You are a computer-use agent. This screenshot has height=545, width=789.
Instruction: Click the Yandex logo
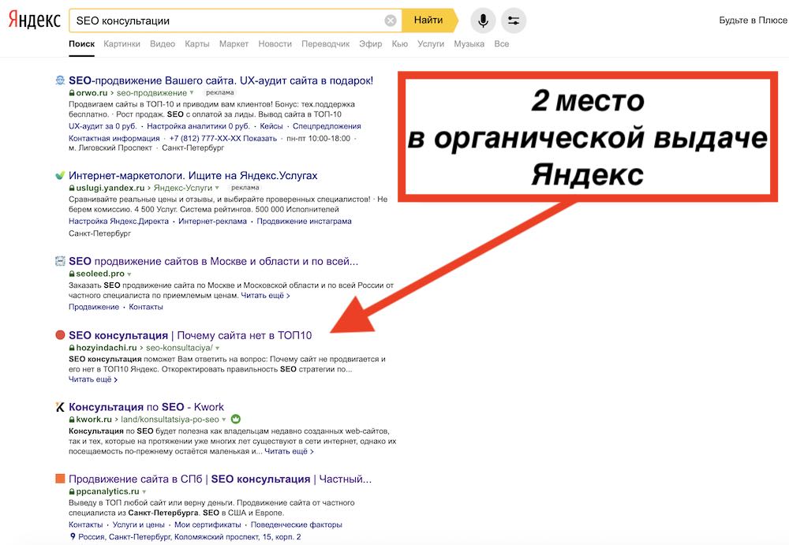tap(34, 21)
